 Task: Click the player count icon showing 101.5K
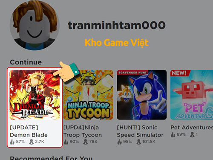pyautogui.click(x=138, y=142)
